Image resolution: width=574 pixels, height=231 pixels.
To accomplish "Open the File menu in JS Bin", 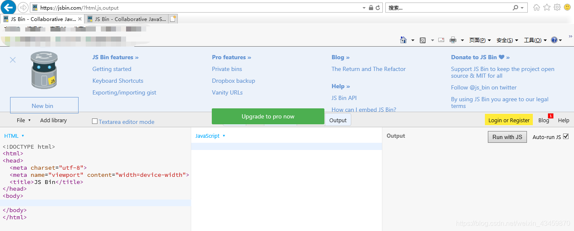I will coord(24,120).
